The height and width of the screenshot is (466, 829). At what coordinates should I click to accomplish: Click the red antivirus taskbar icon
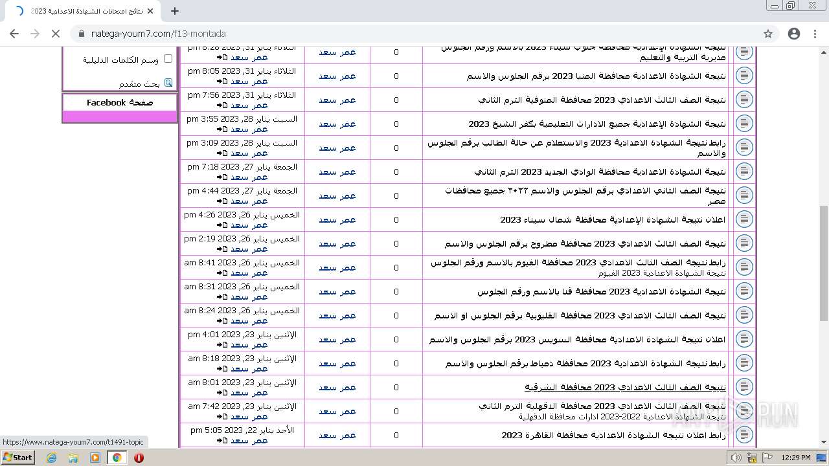coord(139,458)
